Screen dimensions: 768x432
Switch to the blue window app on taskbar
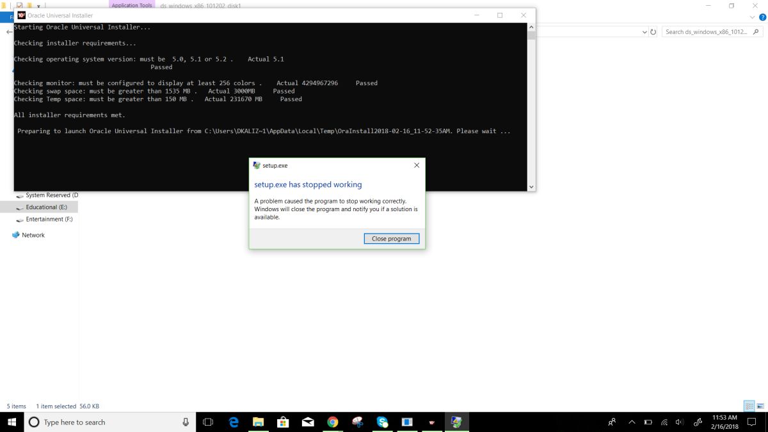coord(407,422)
